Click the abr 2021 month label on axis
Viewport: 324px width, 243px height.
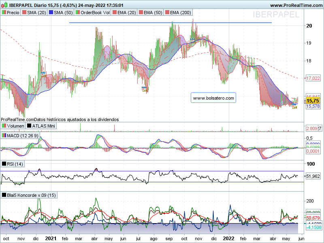coord(95,239)
